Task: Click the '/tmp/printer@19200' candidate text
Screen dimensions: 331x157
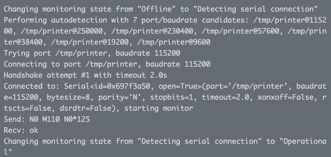Action: click(x=90, y=42)
